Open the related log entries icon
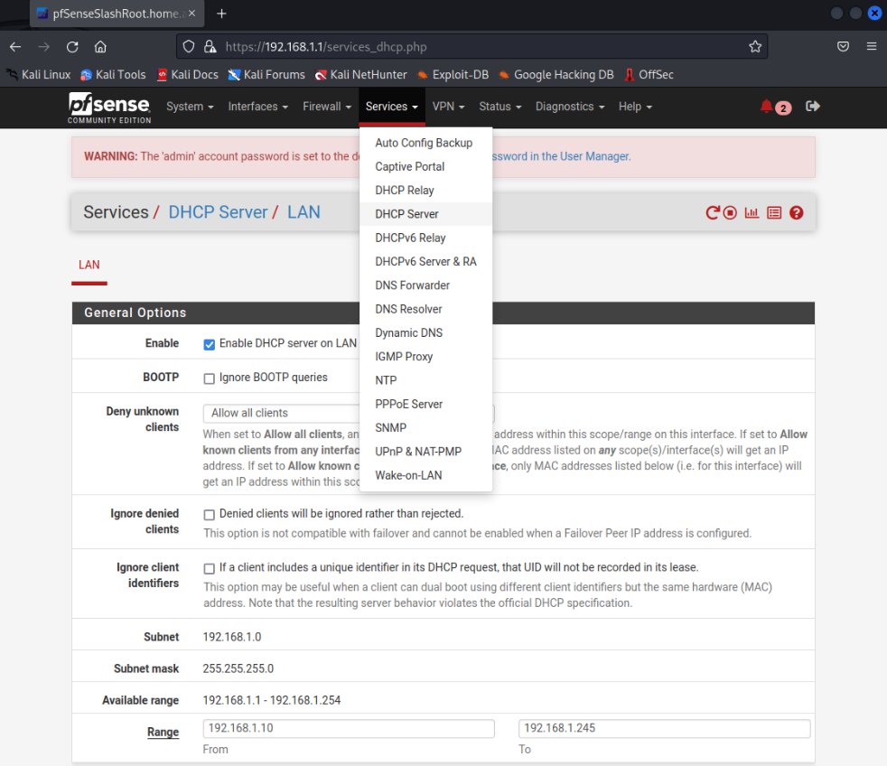This screenshot has width=887, height=766. tap(774, 213)
